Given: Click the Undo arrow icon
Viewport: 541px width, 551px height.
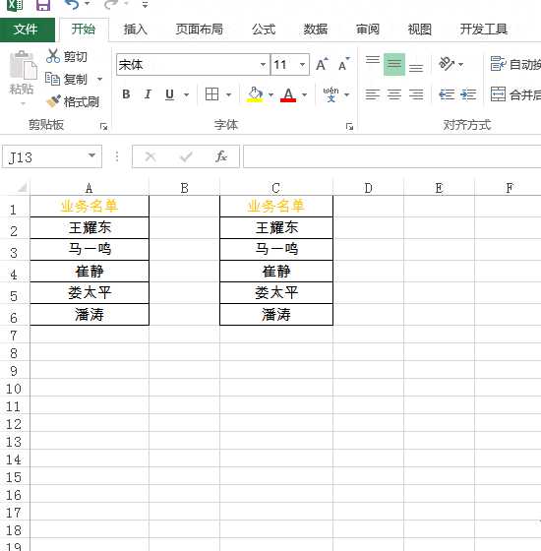Looking at the screenshot, I should [x=72, y=5].
